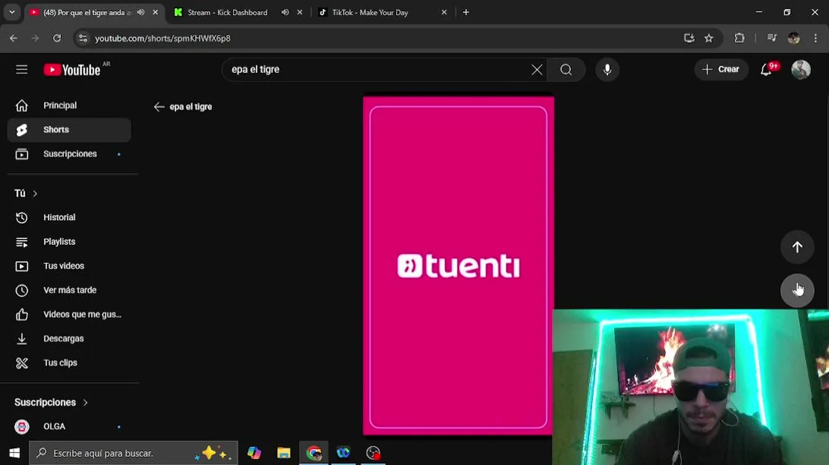Click the Windows taskbar search box
Image resolution: width=829 pixels, height=465 pixels.
[x=134, y=453]
